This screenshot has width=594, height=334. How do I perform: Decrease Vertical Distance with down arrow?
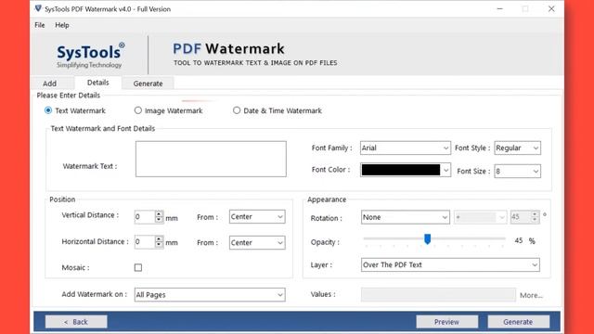click(159, 220)
